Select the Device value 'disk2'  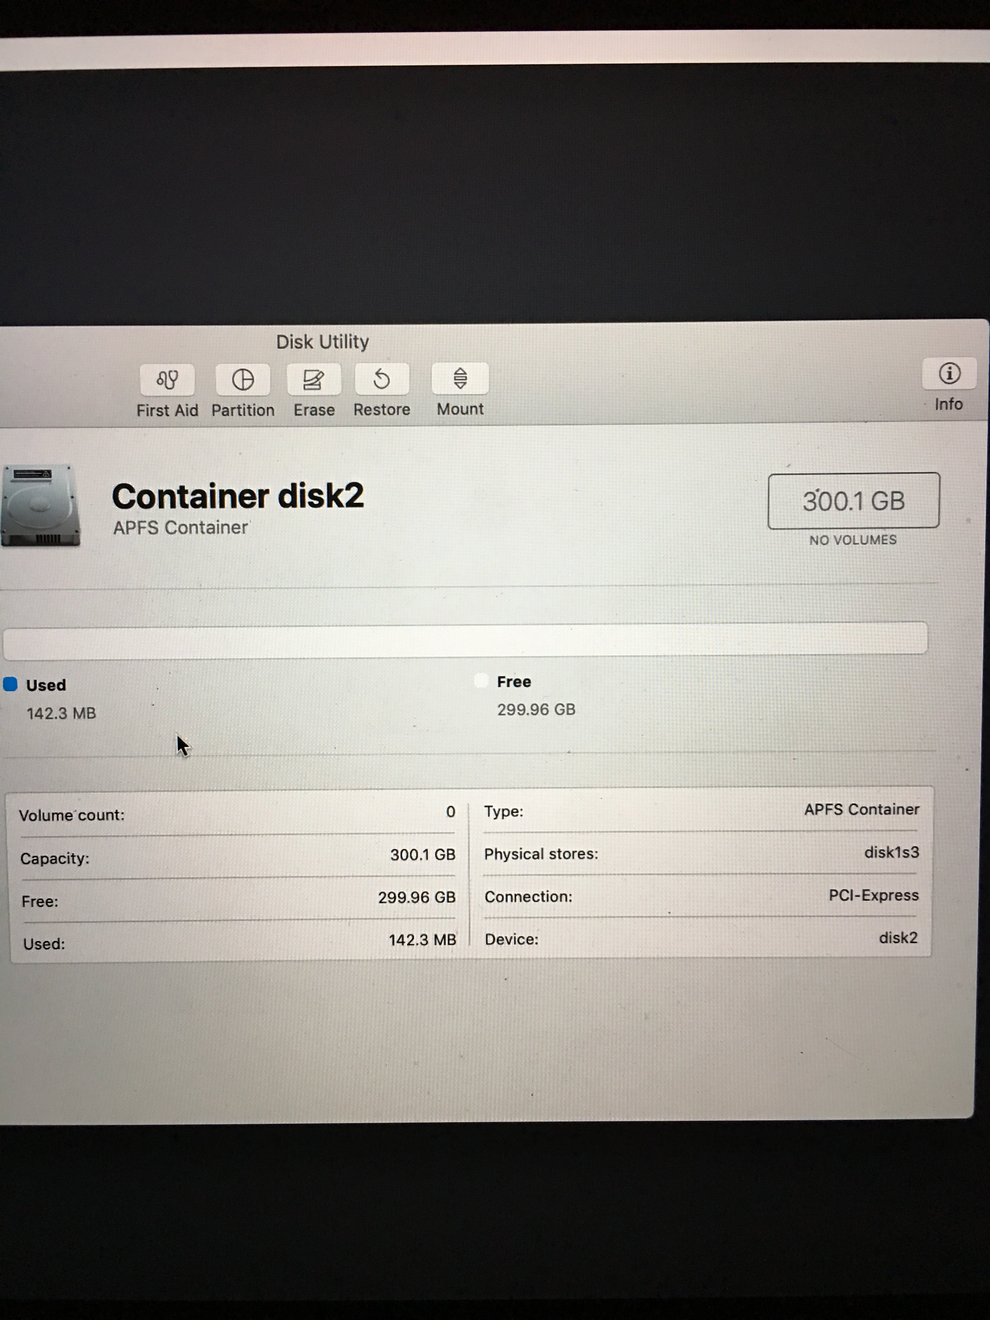(898, 938)
